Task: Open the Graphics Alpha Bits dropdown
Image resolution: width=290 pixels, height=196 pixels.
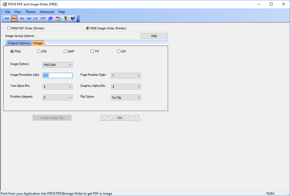Action: 126,87
